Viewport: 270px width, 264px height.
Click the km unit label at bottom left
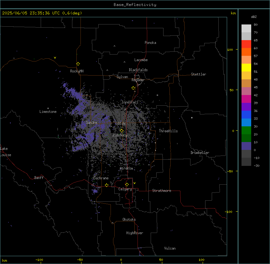5,261
